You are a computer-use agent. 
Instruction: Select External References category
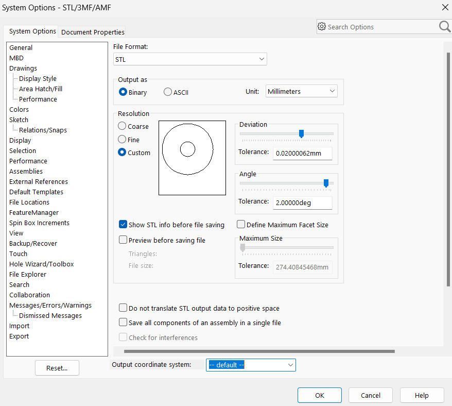pos(39,182)
